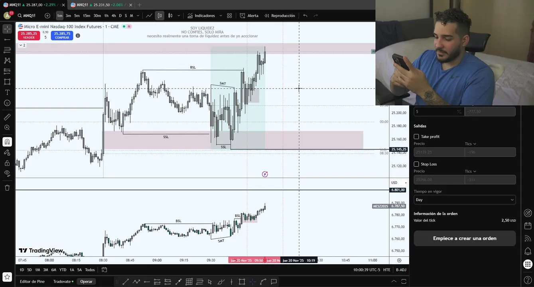
Task: Click the add symbol plus icon
Action: pyautogui.click(x=47, y=16)
